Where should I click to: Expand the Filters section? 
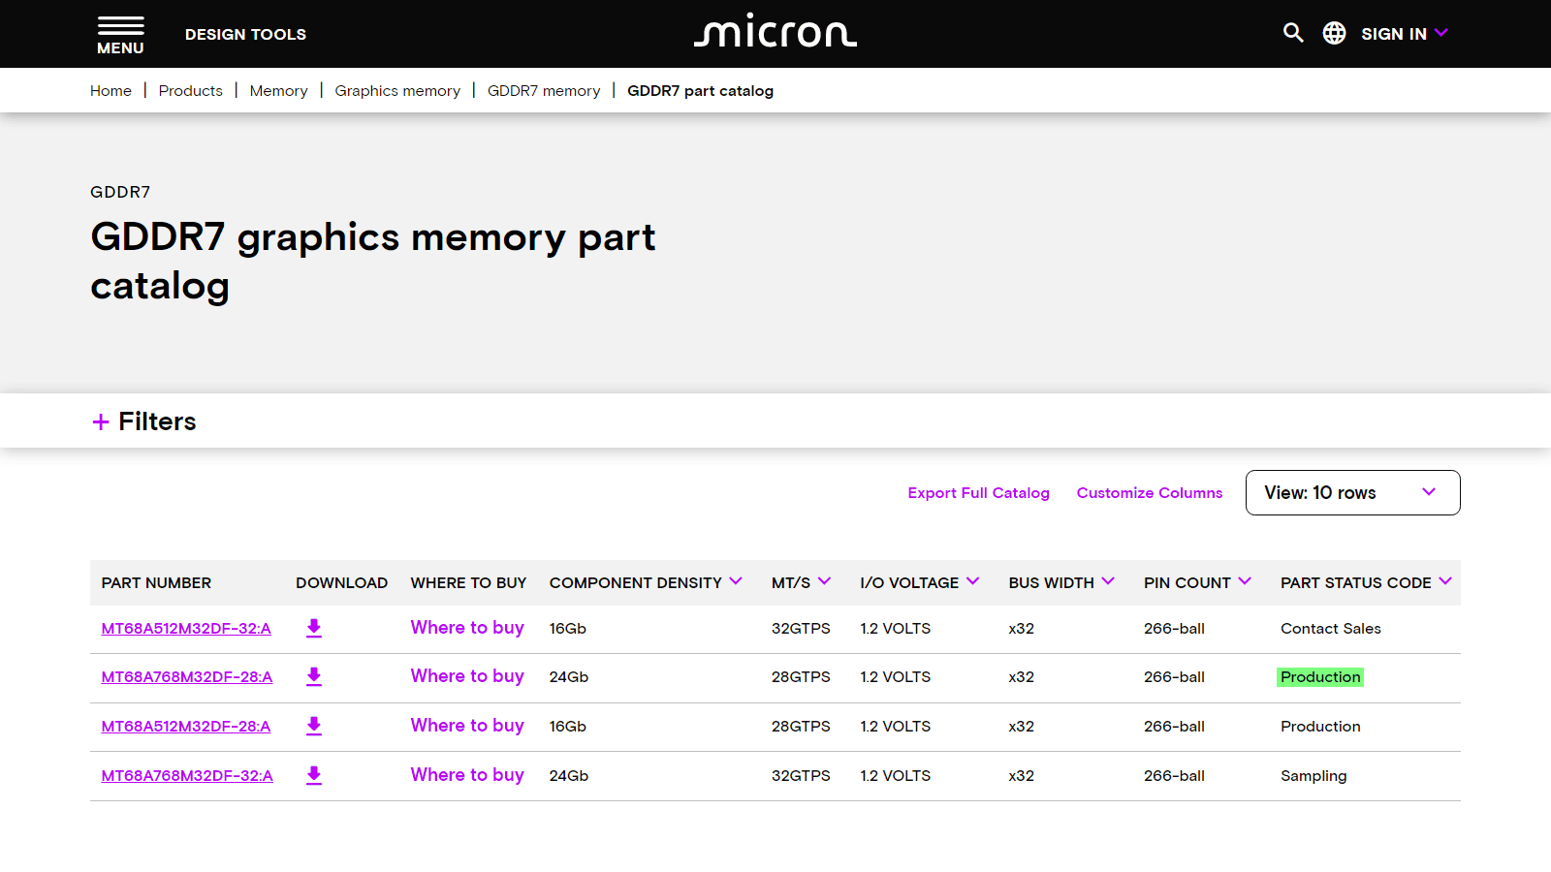[x=143, y=421]
